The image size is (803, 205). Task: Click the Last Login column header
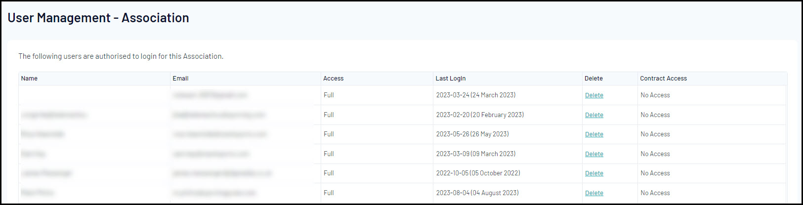click(x=450, y=79)
